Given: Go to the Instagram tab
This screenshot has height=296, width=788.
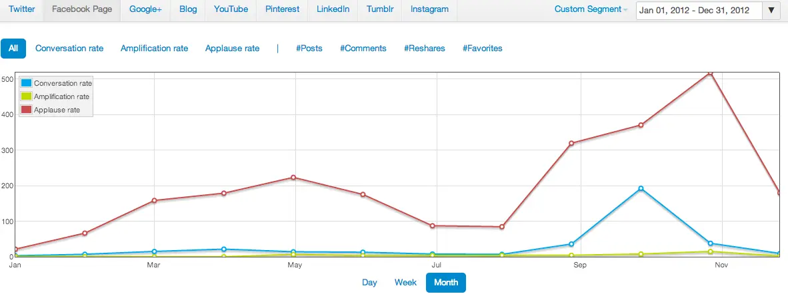Looking at the screenshot, I should tap(429, 9).
